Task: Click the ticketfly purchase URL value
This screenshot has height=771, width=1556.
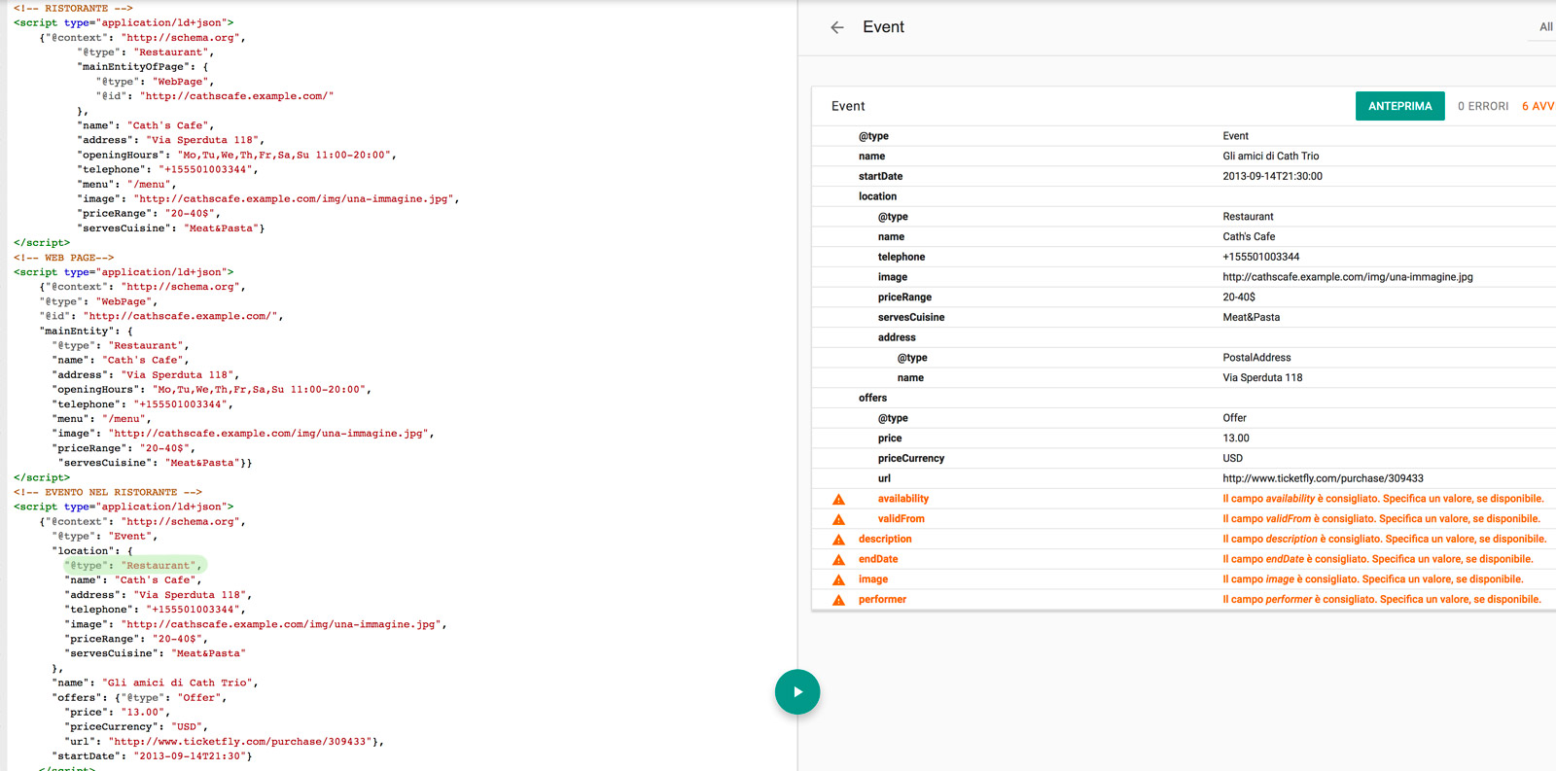Action: 1323,478
